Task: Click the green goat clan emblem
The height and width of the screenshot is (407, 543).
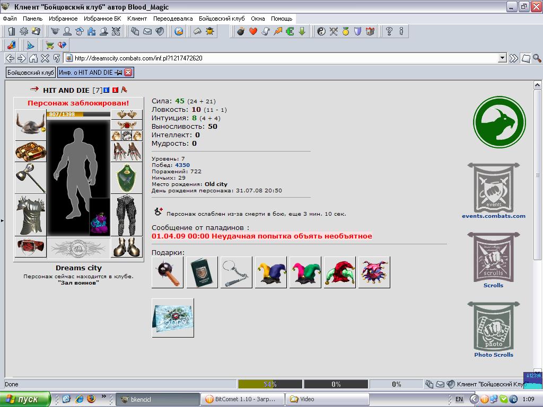Action: pyautogui.click(x=500, y=122)
